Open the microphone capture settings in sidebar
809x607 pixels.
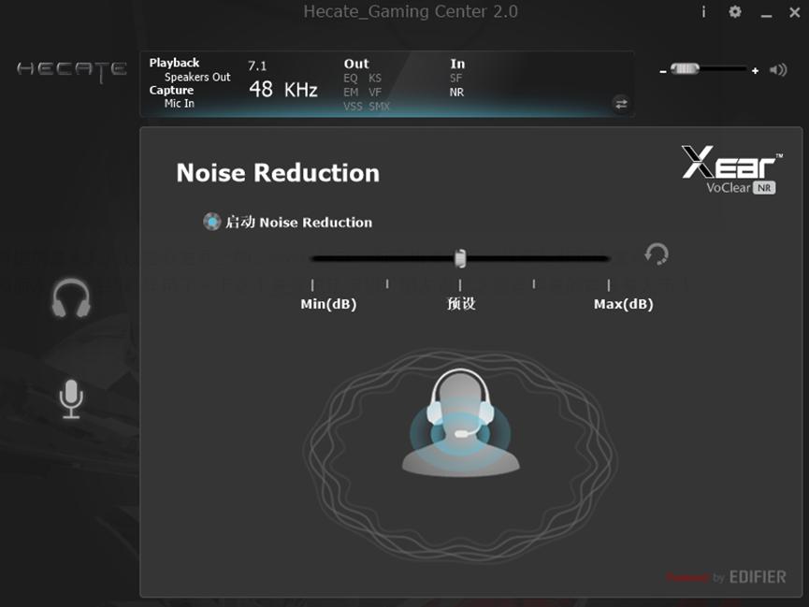pos(71,399)
